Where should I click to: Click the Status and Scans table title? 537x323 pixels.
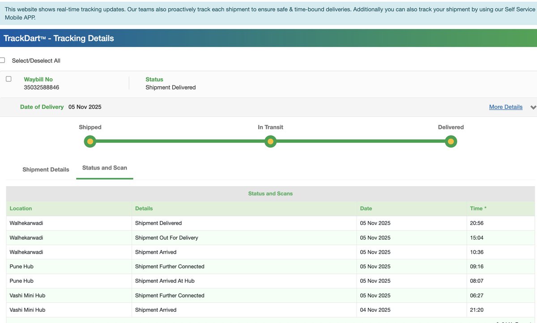click(270, 194)
